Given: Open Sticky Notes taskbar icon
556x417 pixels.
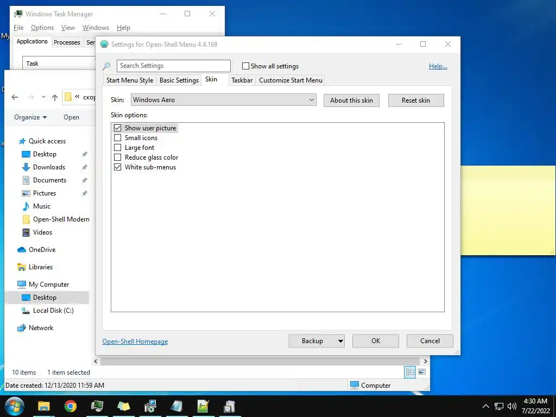Looking at the screenshot, I should 124,406.
